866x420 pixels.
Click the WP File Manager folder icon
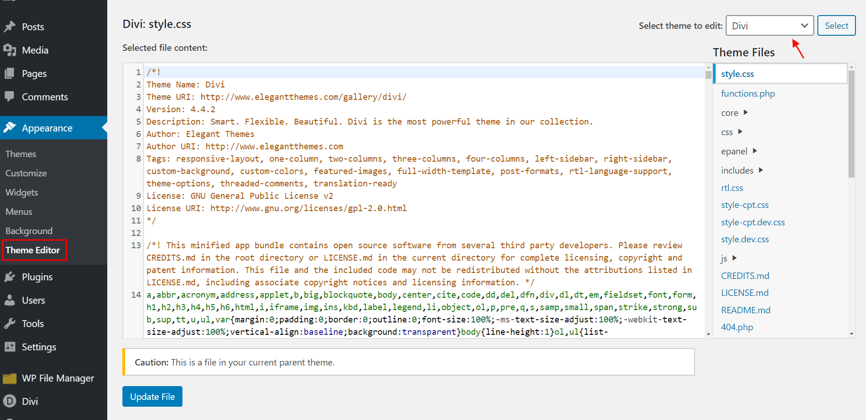[10, 378]
